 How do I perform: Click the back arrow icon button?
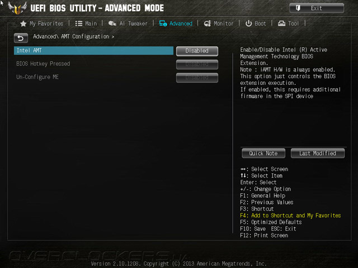click(21, 38)
